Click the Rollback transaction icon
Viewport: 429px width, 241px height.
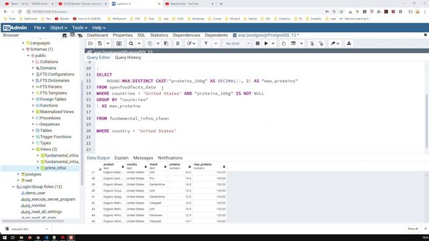(321, 44)
